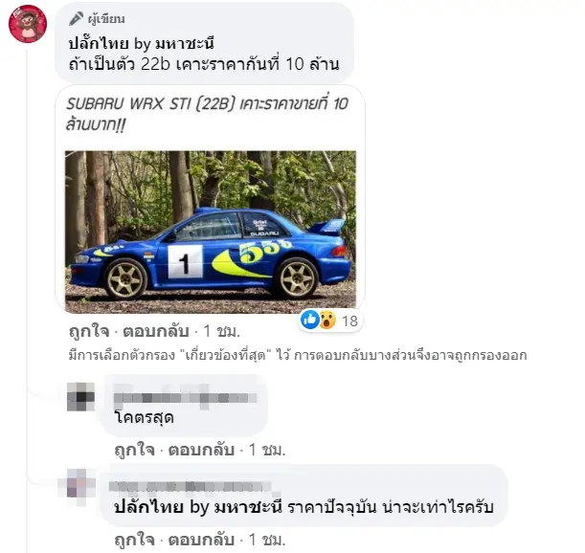Screen dimensions: 585x553
Task: Open timestamp under the โคตรสุด reply
Action: [267, 450]
